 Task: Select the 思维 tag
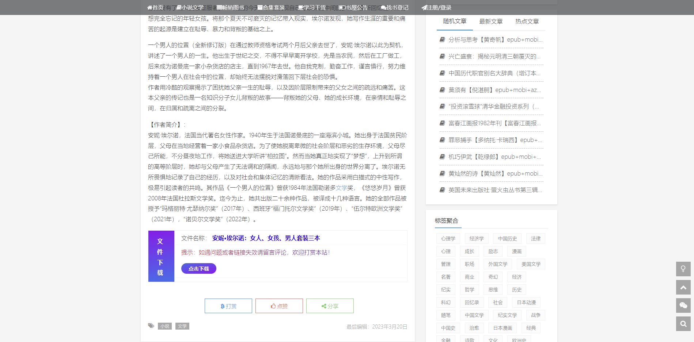[493, 289]
